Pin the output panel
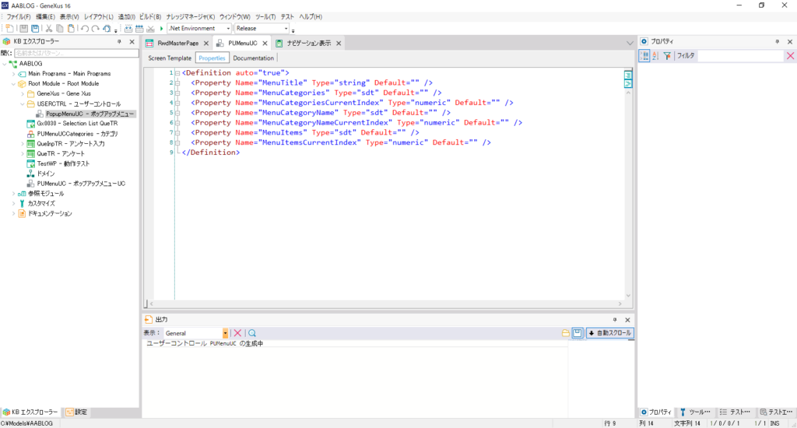 pos(615,320)
